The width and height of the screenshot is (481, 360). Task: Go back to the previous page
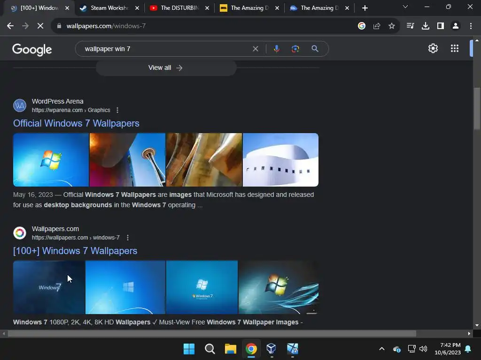tap(10, 26)
